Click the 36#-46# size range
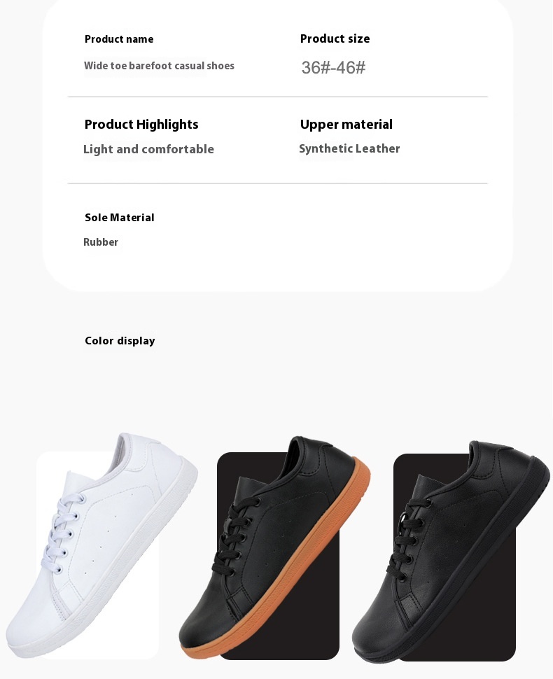This screenshot has height=679, width=553. coord(333,68)
